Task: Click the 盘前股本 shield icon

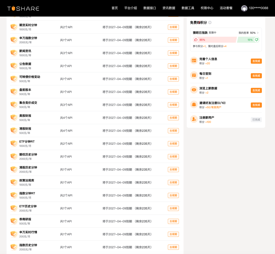Action: [14, 92]
